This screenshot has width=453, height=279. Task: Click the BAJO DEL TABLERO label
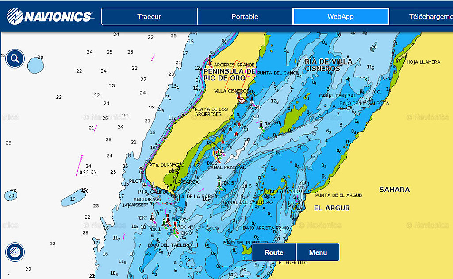pos(170,245)
